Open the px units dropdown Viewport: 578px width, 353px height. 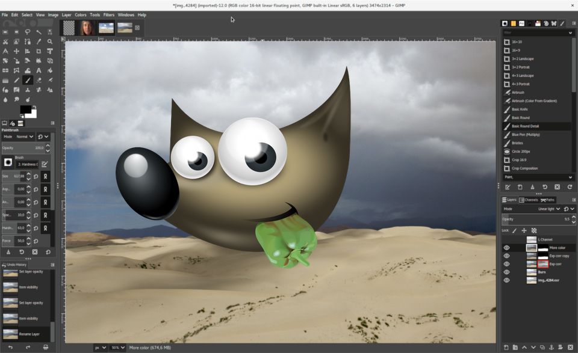(x=101, y=348)
